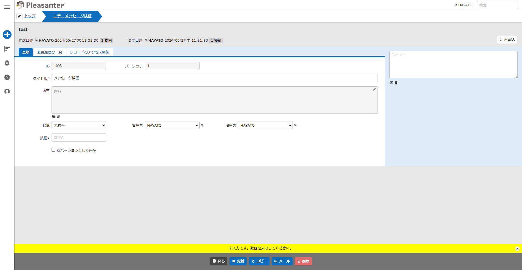Viewport: 522px width, 270px height.
Task: Go to トップ breadcrumb link
Action: [x=30, y=16]
